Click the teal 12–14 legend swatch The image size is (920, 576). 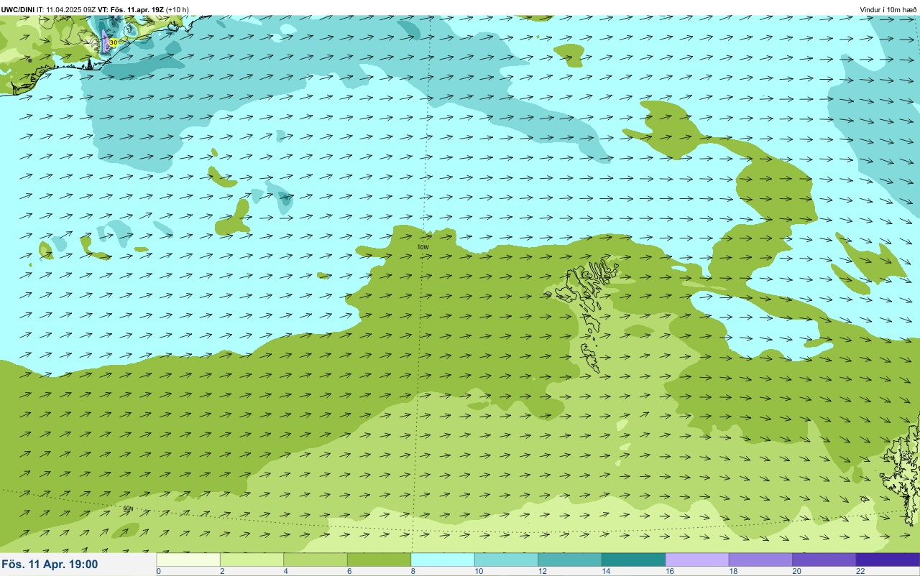click(570, 559)
